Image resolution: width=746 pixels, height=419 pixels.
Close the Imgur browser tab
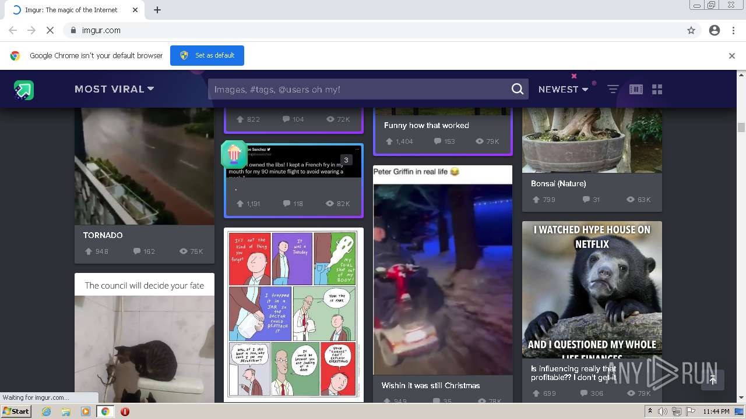[135, 10]
